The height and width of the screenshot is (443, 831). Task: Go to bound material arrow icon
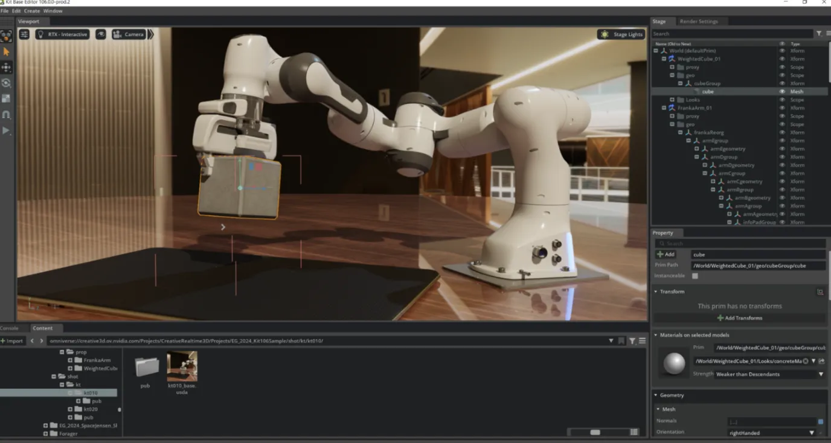(822, 361)
